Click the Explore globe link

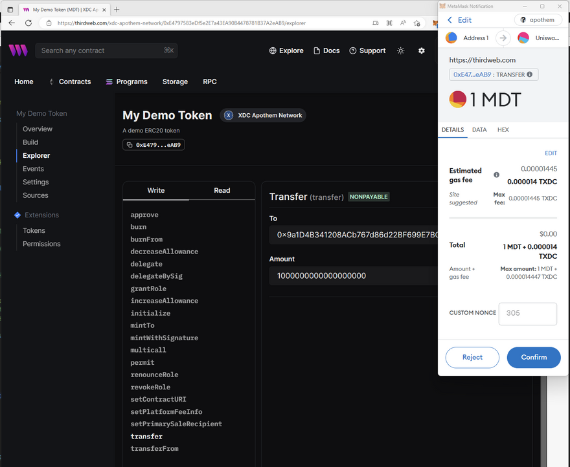click(286, 50)
